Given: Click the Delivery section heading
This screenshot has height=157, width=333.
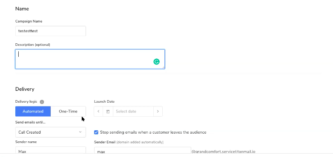Looking at the screenshot, I should pos(25,89).
